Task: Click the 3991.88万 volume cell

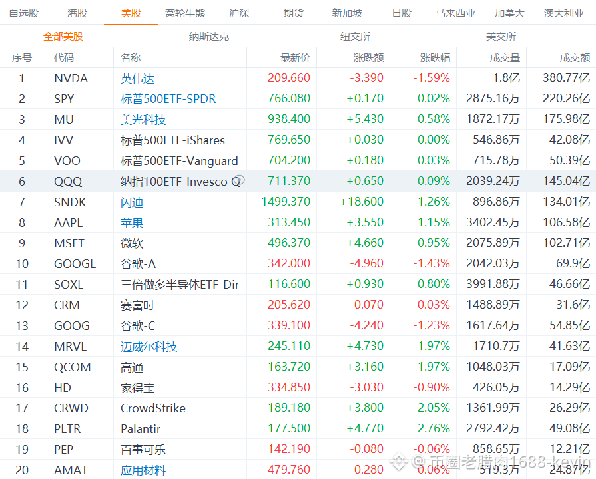Action: [493, 284]
